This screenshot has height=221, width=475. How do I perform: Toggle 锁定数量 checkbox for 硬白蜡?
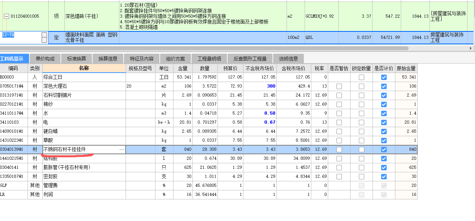361,132
